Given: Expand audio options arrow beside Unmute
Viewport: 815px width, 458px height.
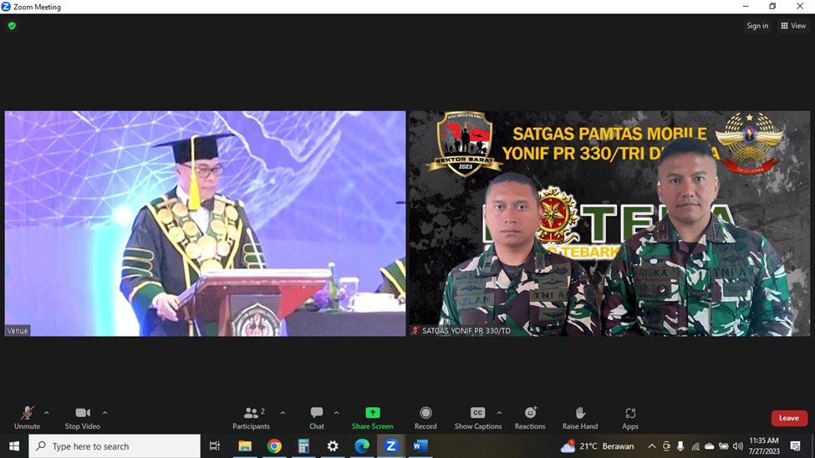Looking at the screenshot, I should pos(46,413).
